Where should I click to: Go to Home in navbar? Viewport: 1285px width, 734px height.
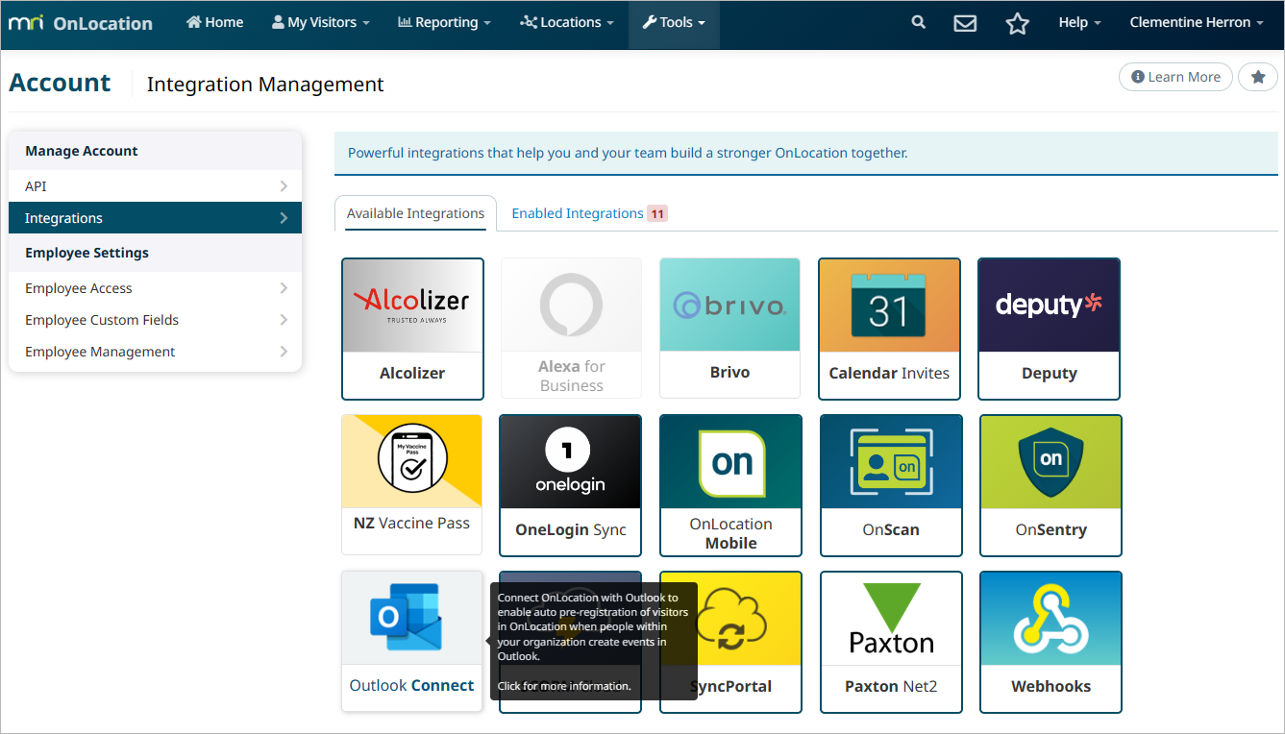215,22
